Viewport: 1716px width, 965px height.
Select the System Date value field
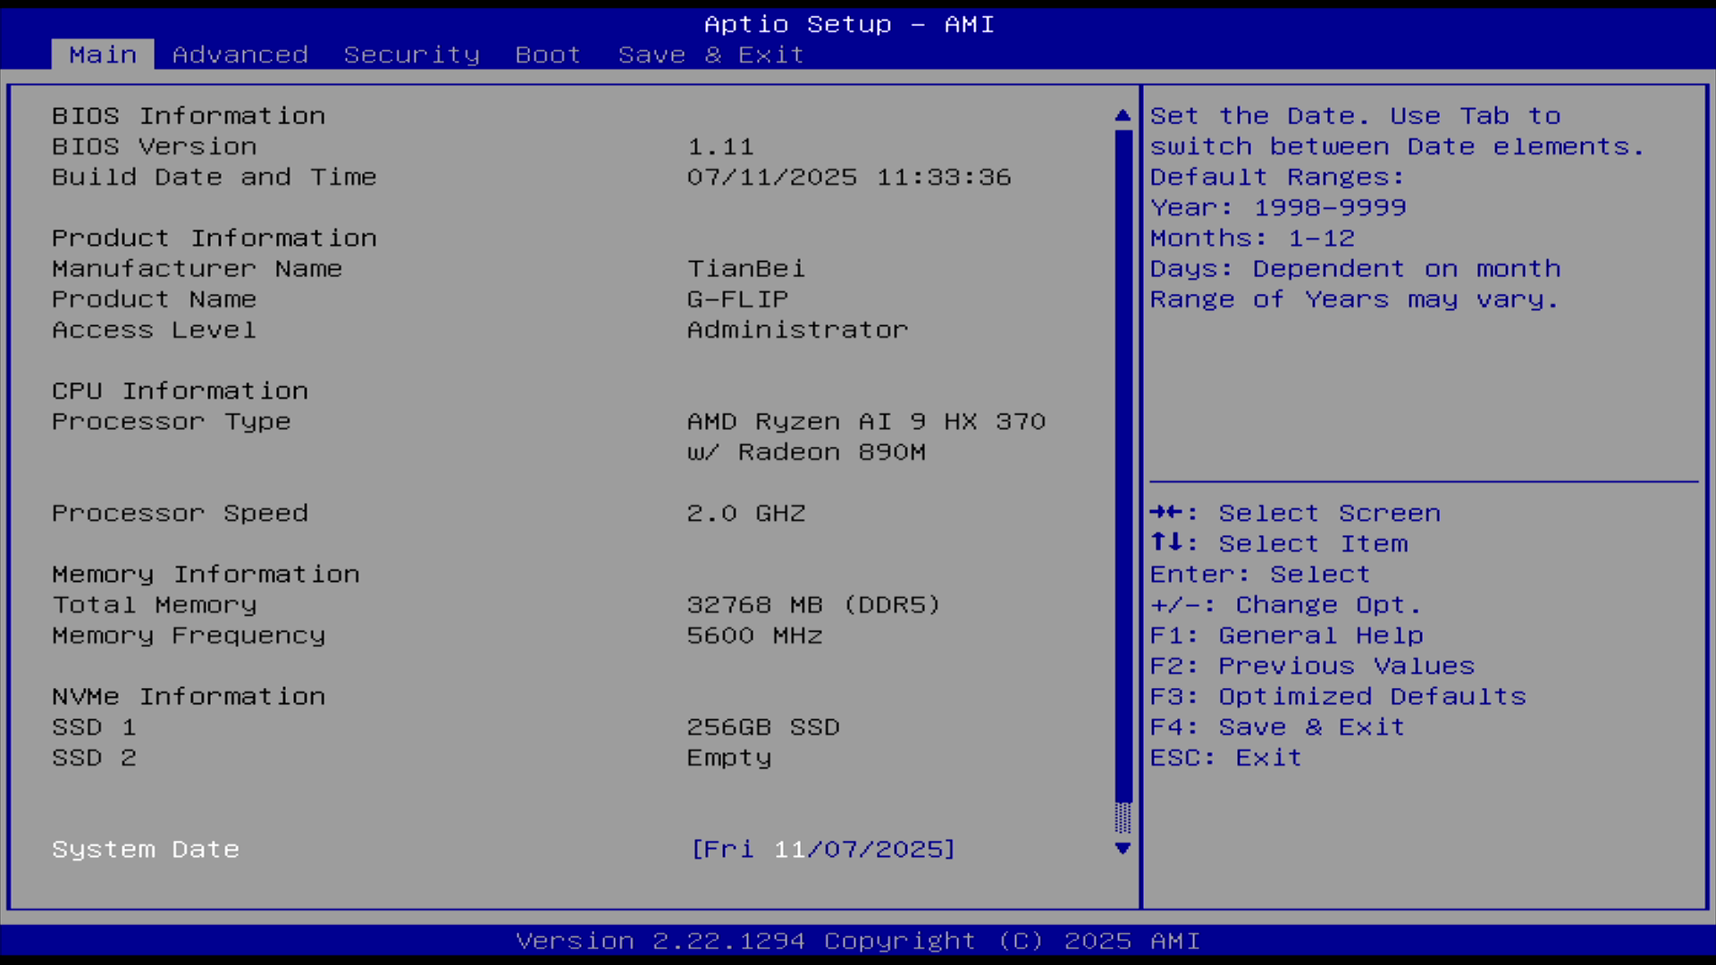(822, 849)
